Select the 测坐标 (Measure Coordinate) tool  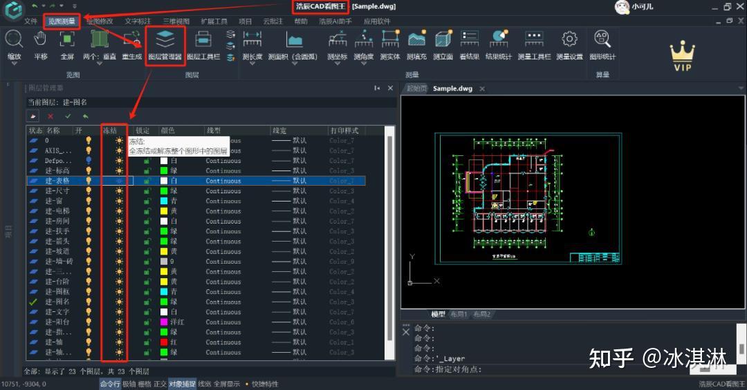pos(338,39)
